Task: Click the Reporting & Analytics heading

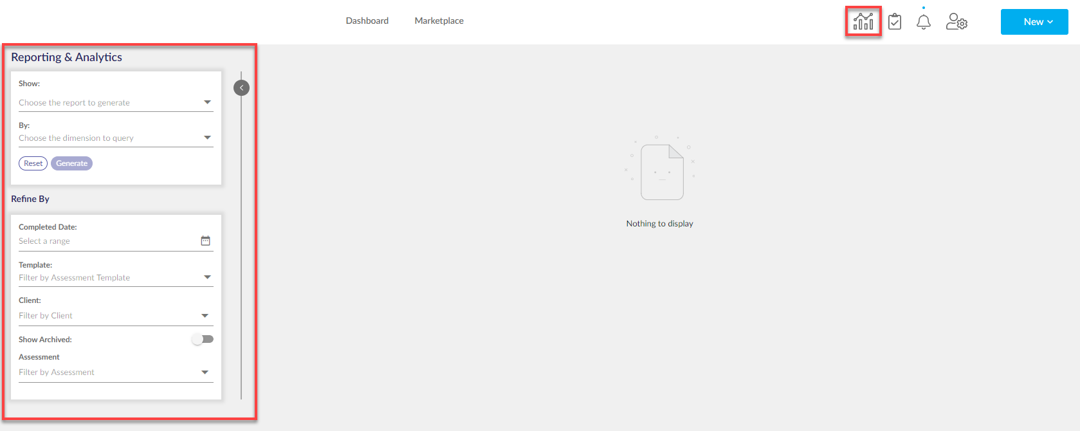Action: 67,57
